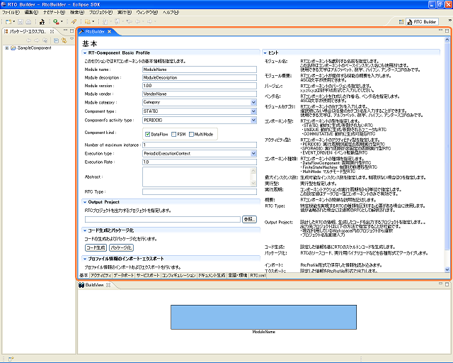
Task: Close the RtcBuilder editor tab
Action: pos(110,32)
